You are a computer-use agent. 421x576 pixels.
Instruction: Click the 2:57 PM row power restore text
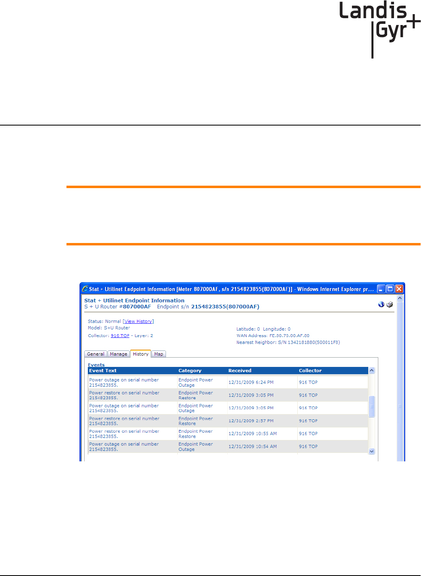pos(124,421)
